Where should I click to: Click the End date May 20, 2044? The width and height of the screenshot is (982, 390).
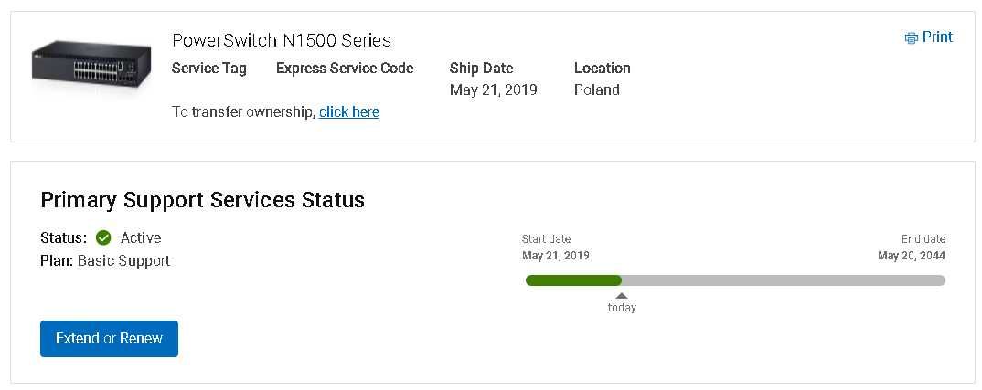point(912,256)
